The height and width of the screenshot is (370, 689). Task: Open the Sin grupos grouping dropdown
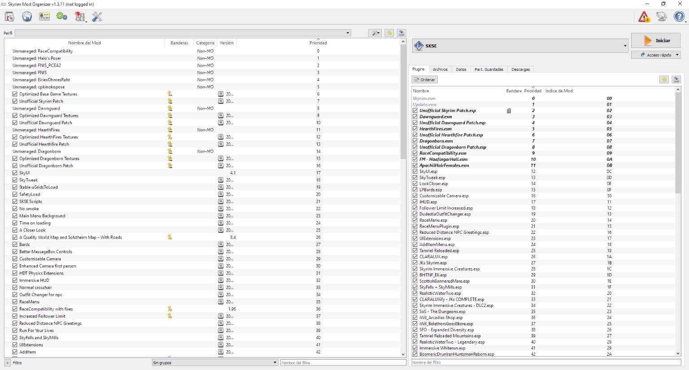tap(274, 363)
